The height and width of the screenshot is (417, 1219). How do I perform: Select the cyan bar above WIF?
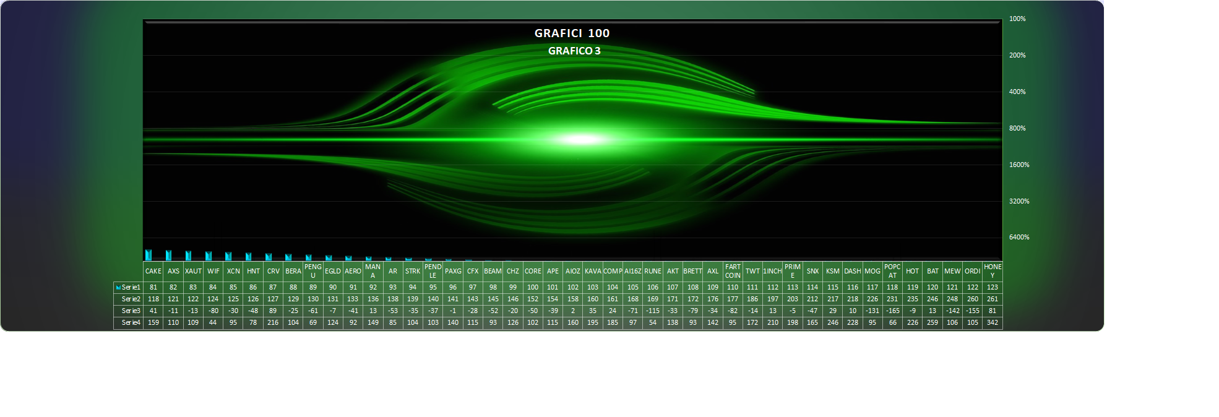click(x=209, y=256)
